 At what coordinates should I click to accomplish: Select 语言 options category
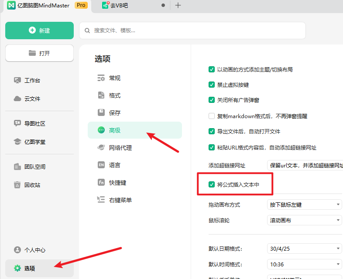(x=135, y=165)
